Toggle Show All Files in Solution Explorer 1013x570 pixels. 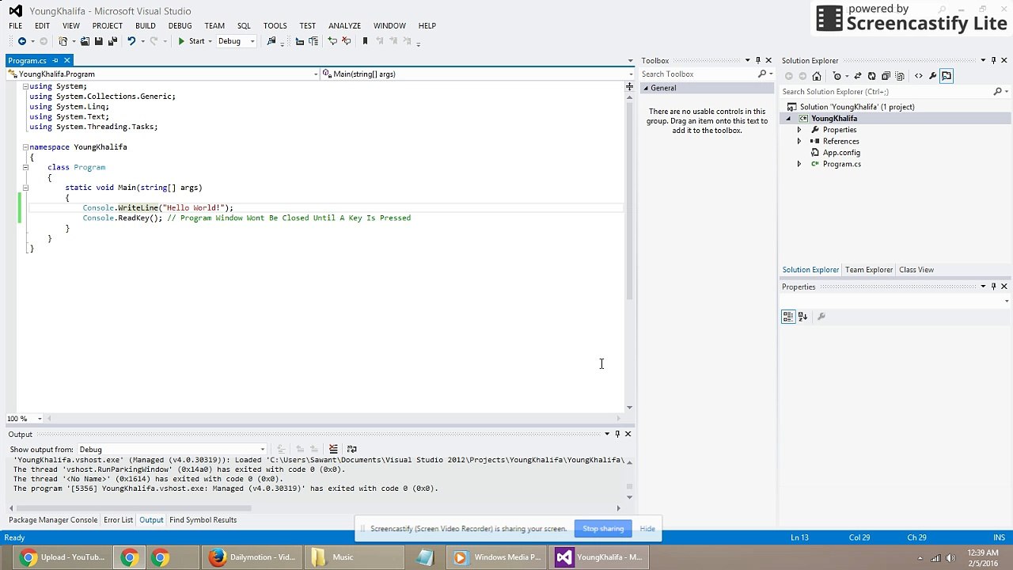899,76
